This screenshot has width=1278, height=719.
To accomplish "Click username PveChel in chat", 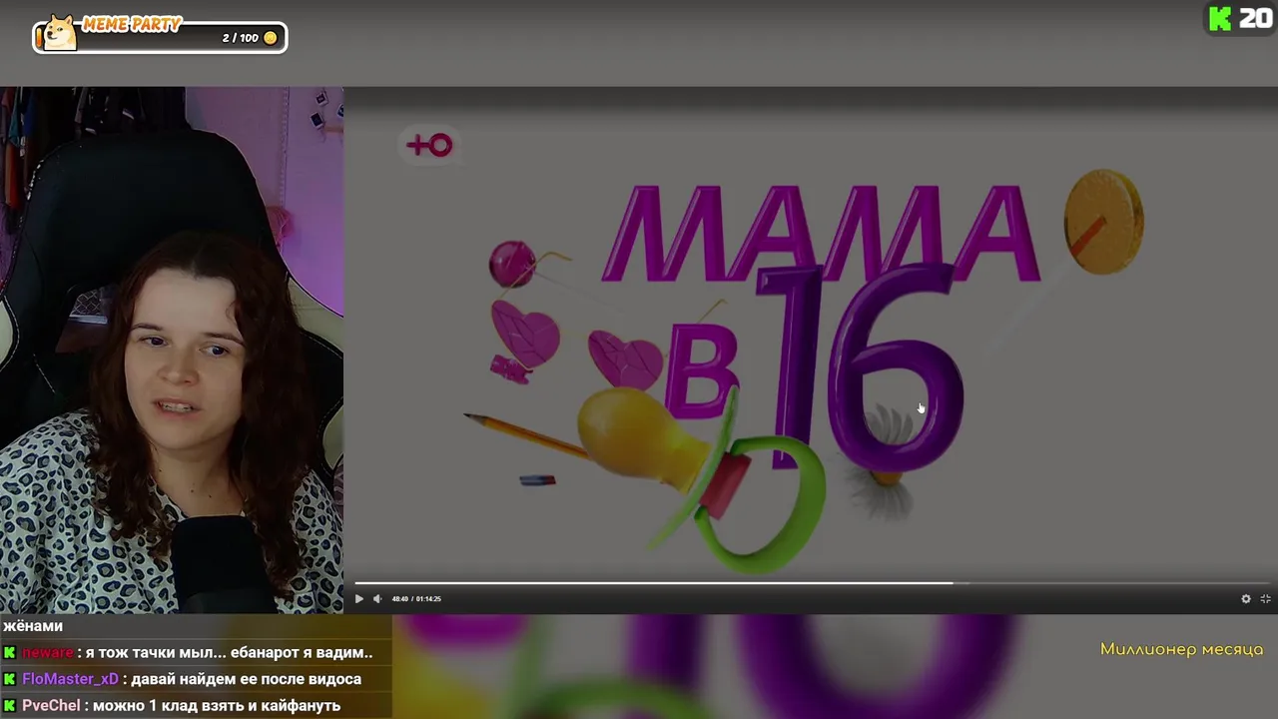I will pos(51,705).
